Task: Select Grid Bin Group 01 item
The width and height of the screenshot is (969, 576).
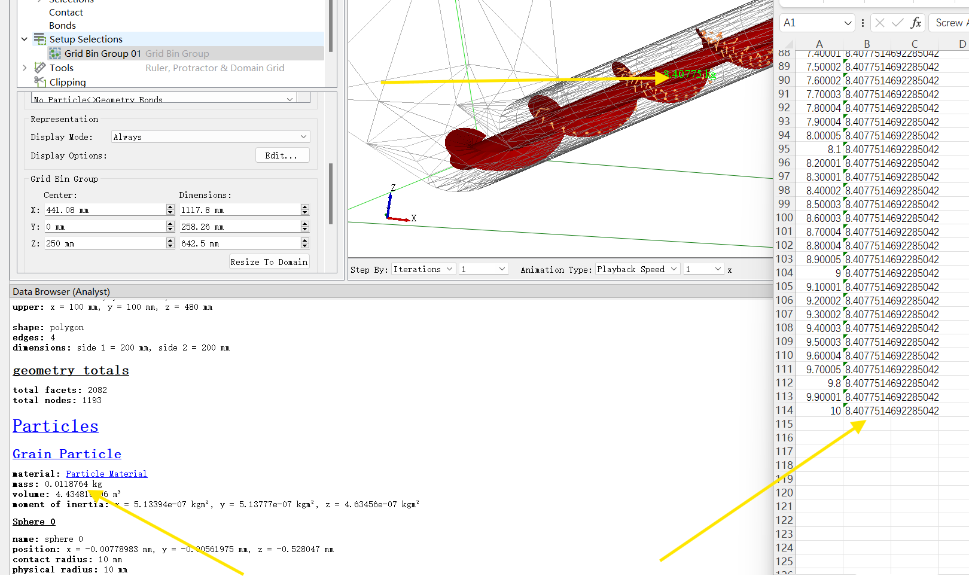Action: click(x=102, y=54)
